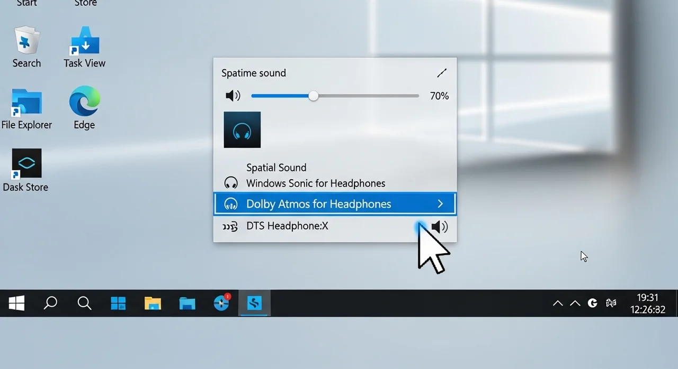The width and height of the screenshot is (678, 369).
Task: Mute audio using speaker icon beside volume slider
Action: tap(233, 96)
